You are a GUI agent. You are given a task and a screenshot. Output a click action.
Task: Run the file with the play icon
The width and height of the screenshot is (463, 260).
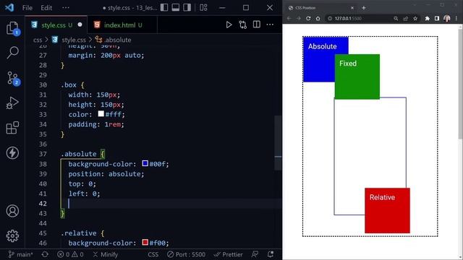229,25
